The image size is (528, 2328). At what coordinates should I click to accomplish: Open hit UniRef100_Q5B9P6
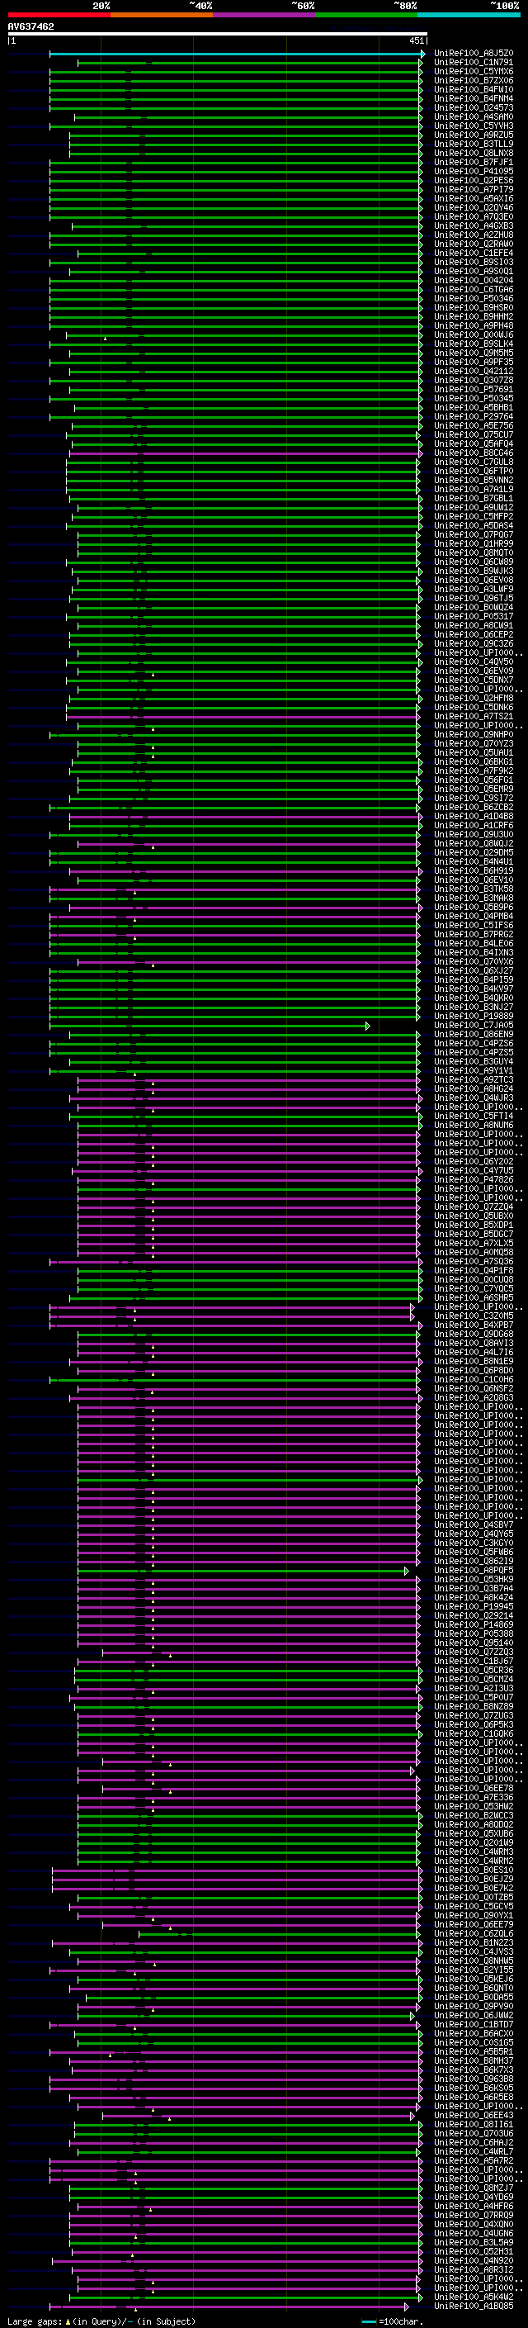click(474, 907)
